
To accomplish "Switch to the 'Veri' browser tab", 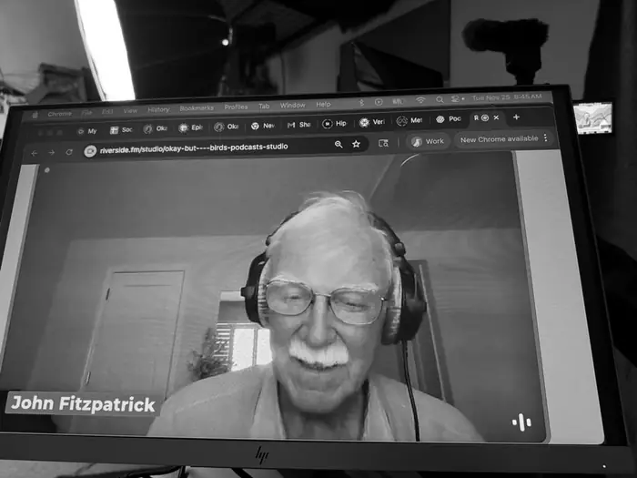I will (371, 122).
